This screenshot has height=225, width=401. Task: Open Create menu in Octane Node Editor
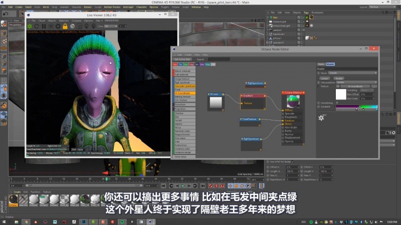188,55
